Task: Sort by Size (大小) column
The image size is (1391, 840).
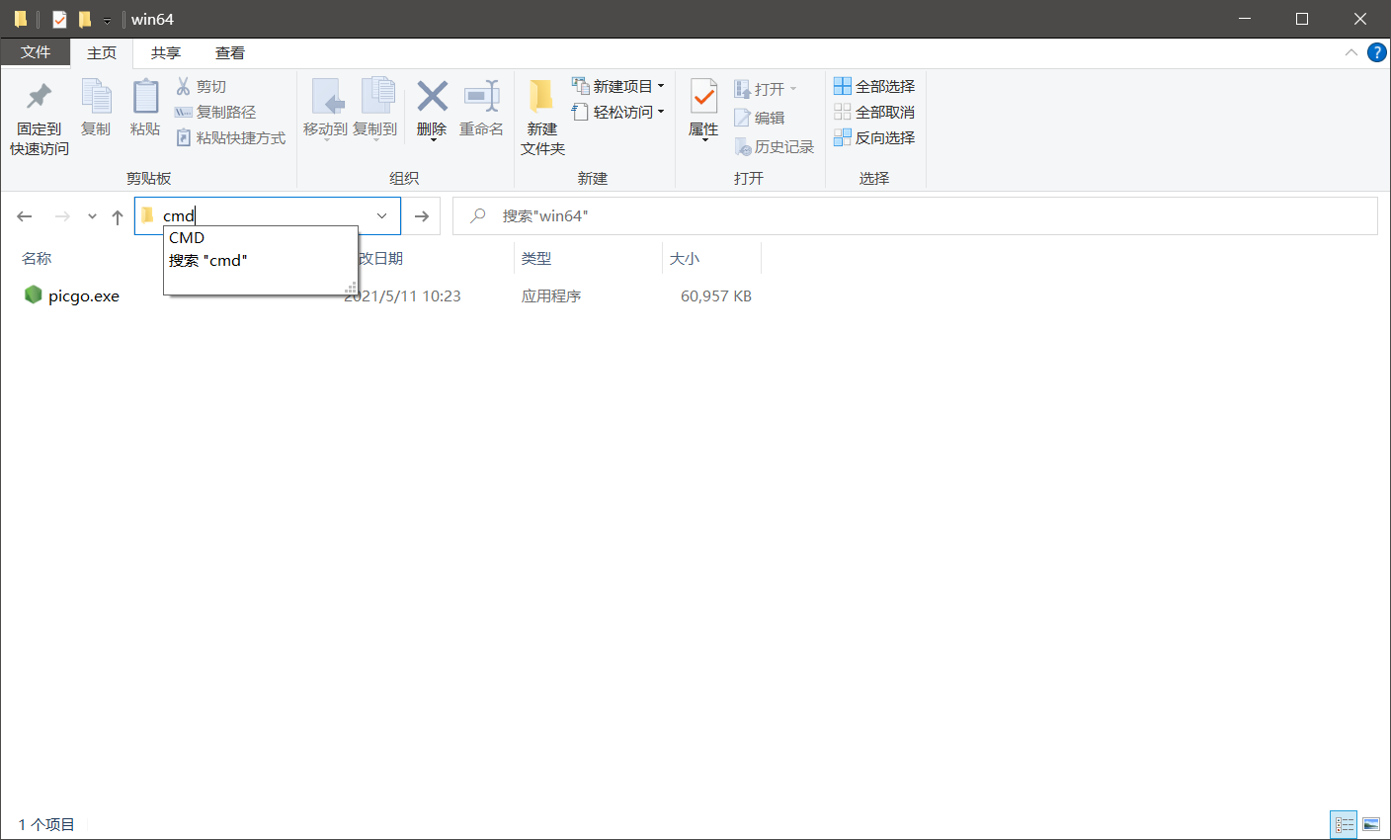Action: pos(685,258)
